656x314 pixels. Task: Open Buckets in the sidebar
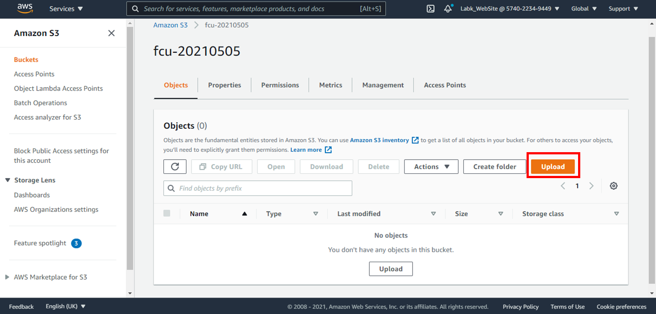26,59
